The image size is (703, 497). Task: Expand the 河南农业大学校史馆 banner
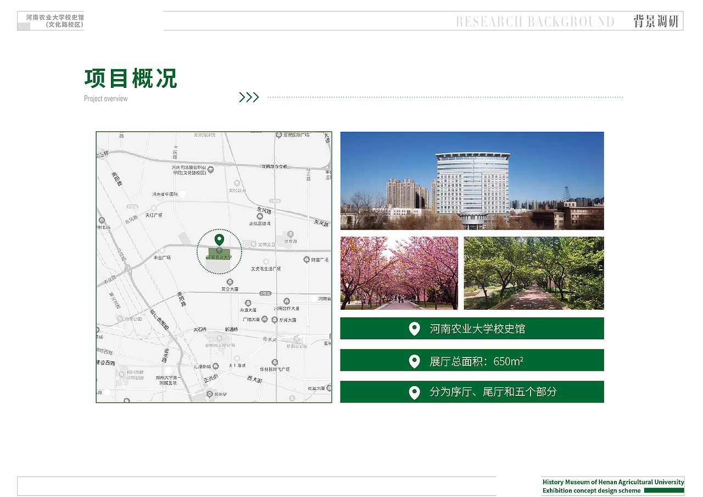coord(472,328)
